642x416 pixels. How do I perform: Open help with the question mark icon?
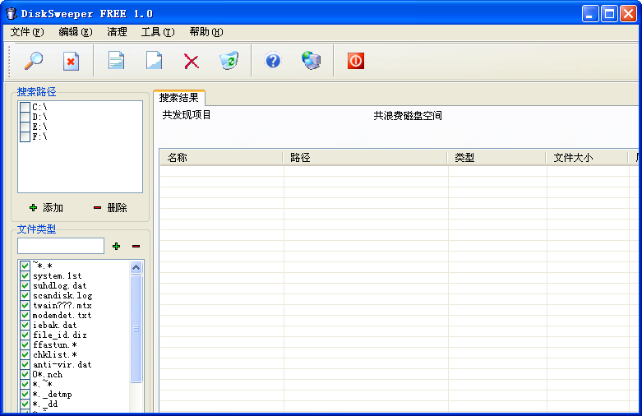click(273, 61)
